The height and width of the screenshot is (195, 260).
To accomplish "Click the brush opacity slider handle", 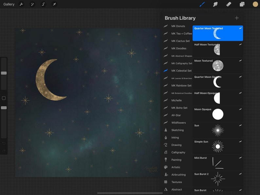I will [x=4, y=108].
